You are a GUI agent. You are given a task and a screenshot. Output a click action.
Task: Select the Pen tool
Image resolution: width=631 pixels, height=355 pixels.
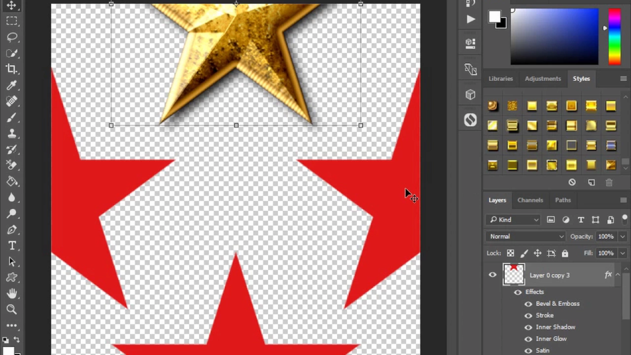pyautogui.click(x=12, y=230)
